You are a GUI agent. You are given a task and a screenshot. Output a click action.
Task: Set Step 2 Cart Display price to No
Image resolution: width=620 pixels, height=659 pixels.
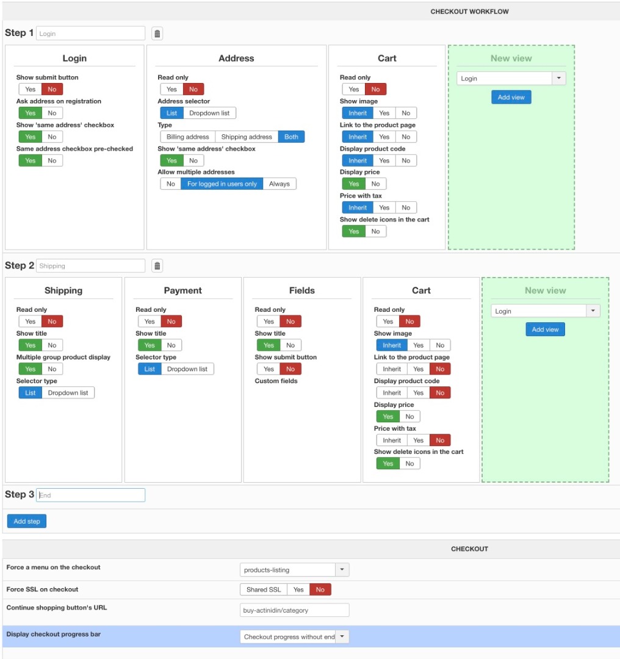(410, 417)
